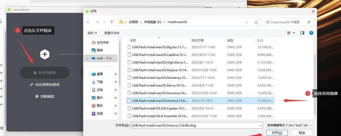Click the 12,408,25... size cell
The image size is (341, 136).
tap(265, 101)
